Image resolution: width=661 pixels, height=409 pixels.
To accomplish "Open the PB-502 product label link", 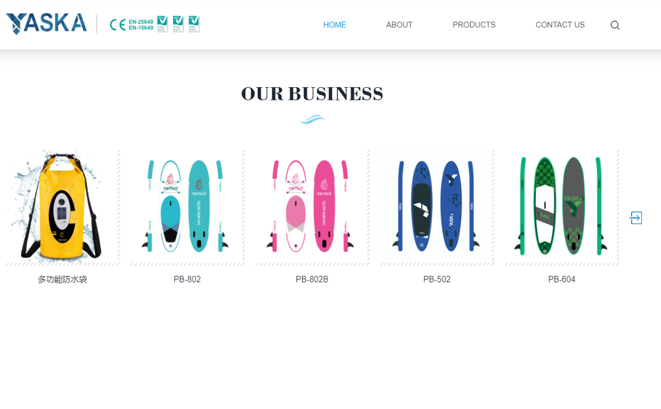I will (437, 279).
